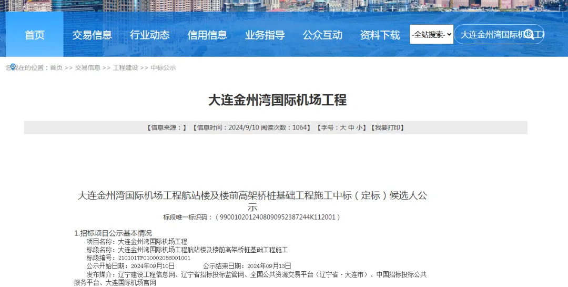
Task: Click page title 大连金州湾国际机场工程
Action: point(278,100)
